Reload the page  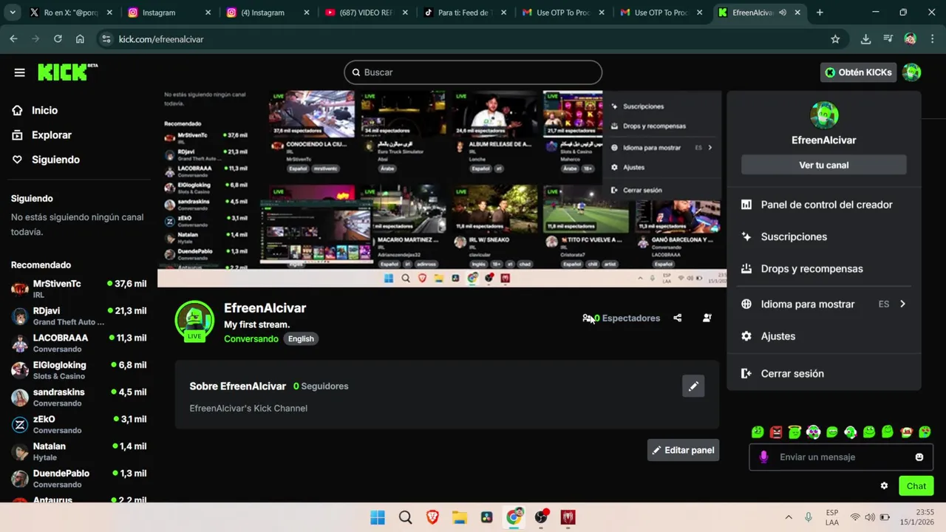pyautogui.click(x=58, y=39)
